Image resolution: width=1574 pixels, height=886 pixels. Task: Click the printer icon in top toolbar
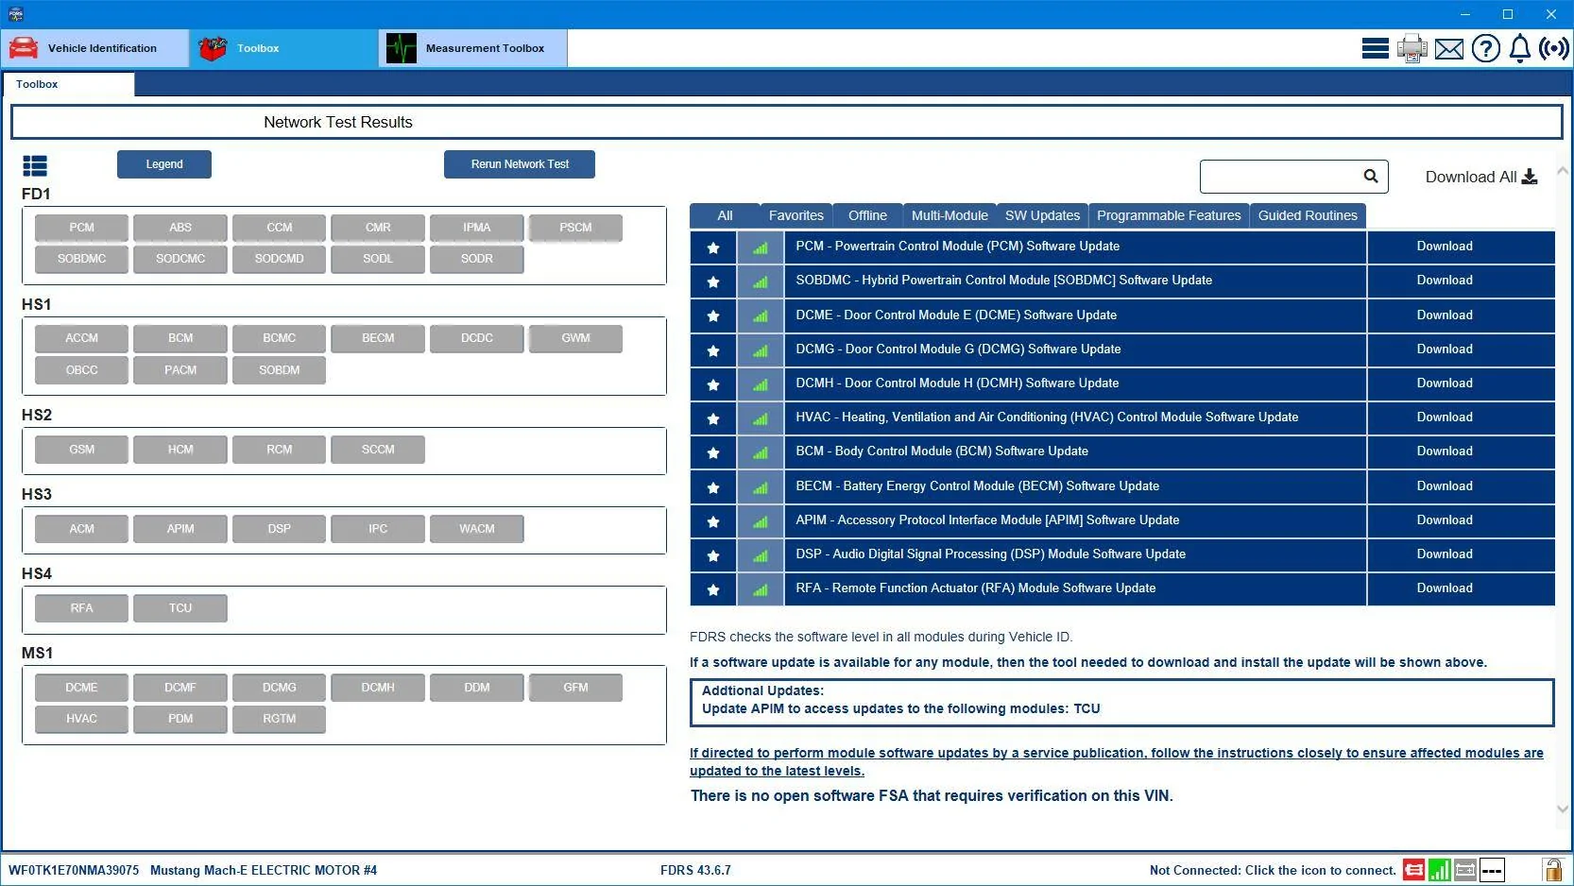coord(1411,48)
